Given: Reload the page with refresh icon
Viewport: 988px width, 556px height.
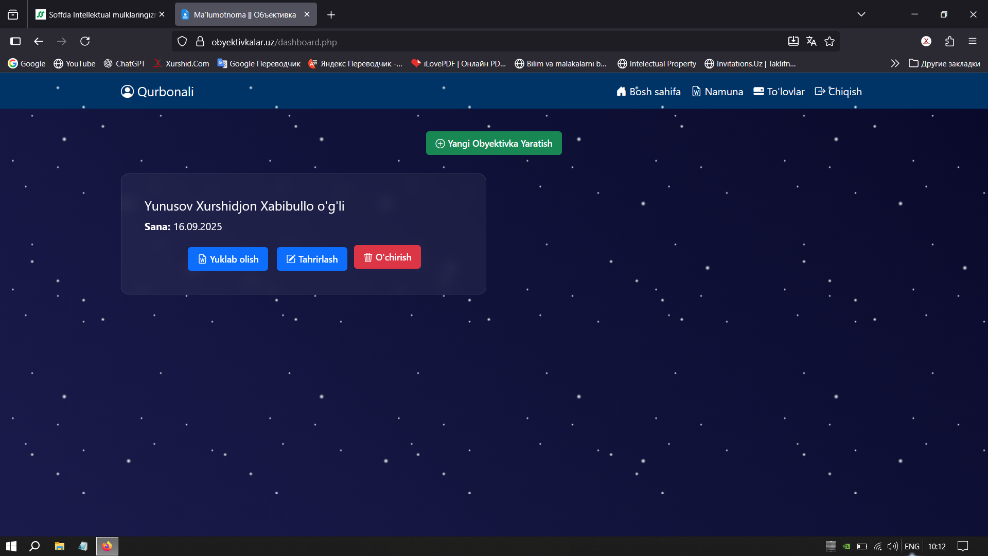Looking at the screenshot, I should [85, 41].
